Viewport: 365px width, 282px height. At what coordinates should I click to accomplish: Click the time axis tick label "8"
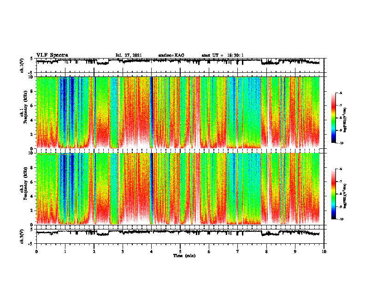pos(266,252)
